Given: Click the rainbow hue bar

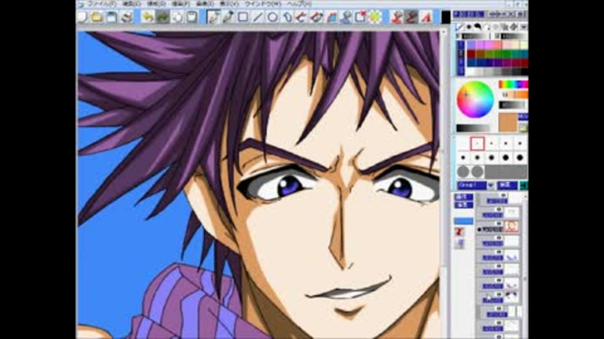Looking at the screenshot, I should tap(513, 84).
